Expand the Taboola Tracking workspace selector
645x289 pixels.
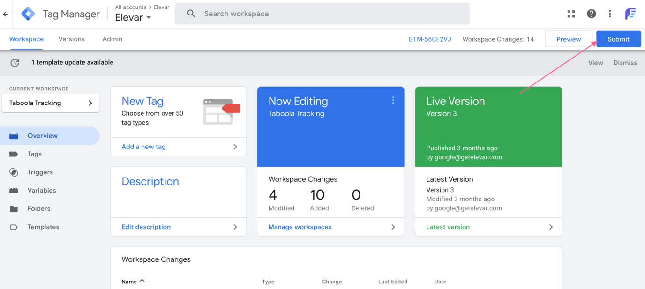click(x=51, y=103)
